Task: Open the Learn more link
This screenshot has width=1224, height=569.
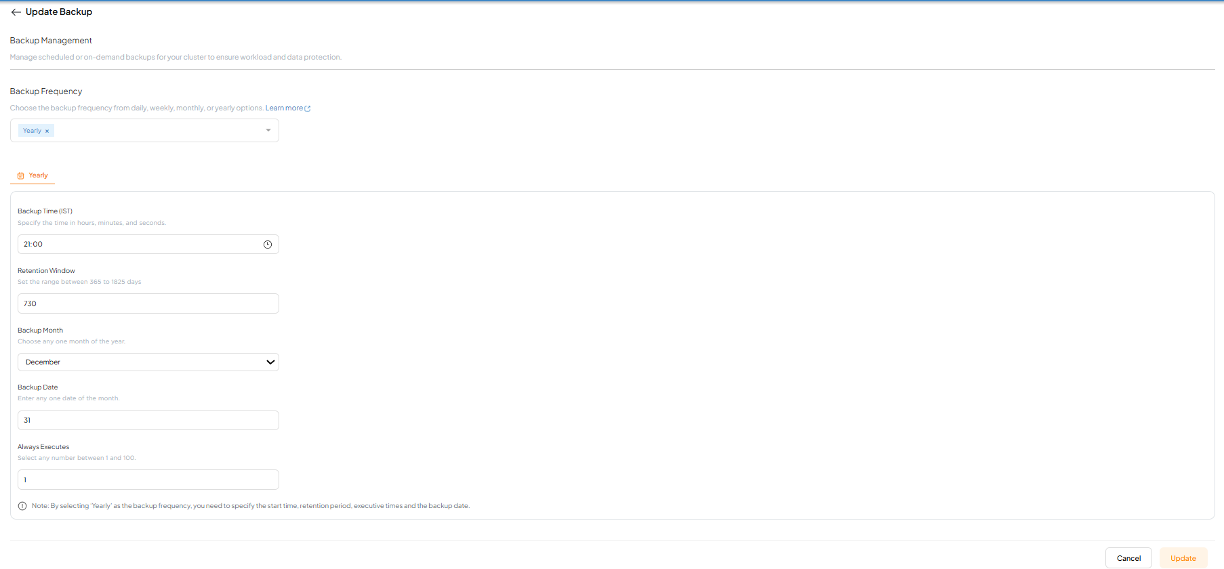Action: click(x=287, y=108)
